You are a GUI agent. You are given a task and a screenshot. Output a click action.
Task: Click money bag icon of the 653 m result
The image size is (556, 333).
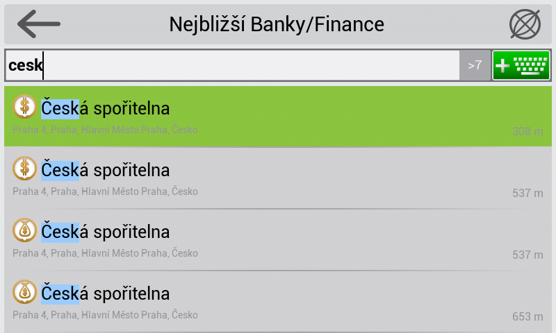[24, 292]
